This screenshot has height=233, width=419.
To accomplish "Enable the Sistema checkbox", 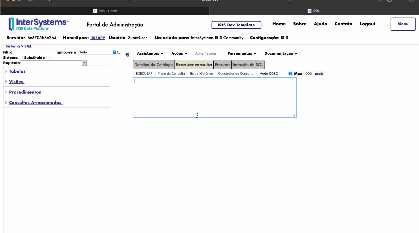I will coord(21,58).
